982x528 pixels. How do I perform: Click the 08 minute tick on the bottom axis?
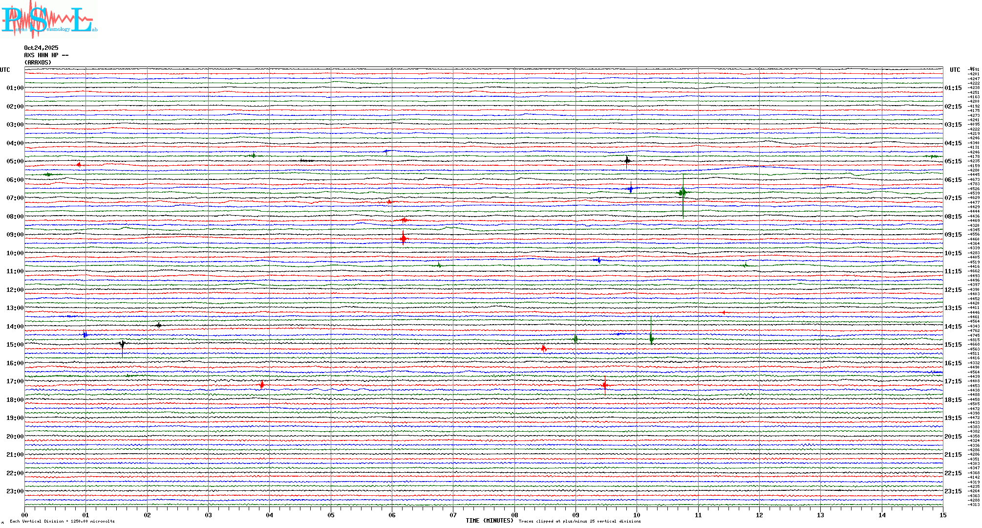[x=514, y=515]
